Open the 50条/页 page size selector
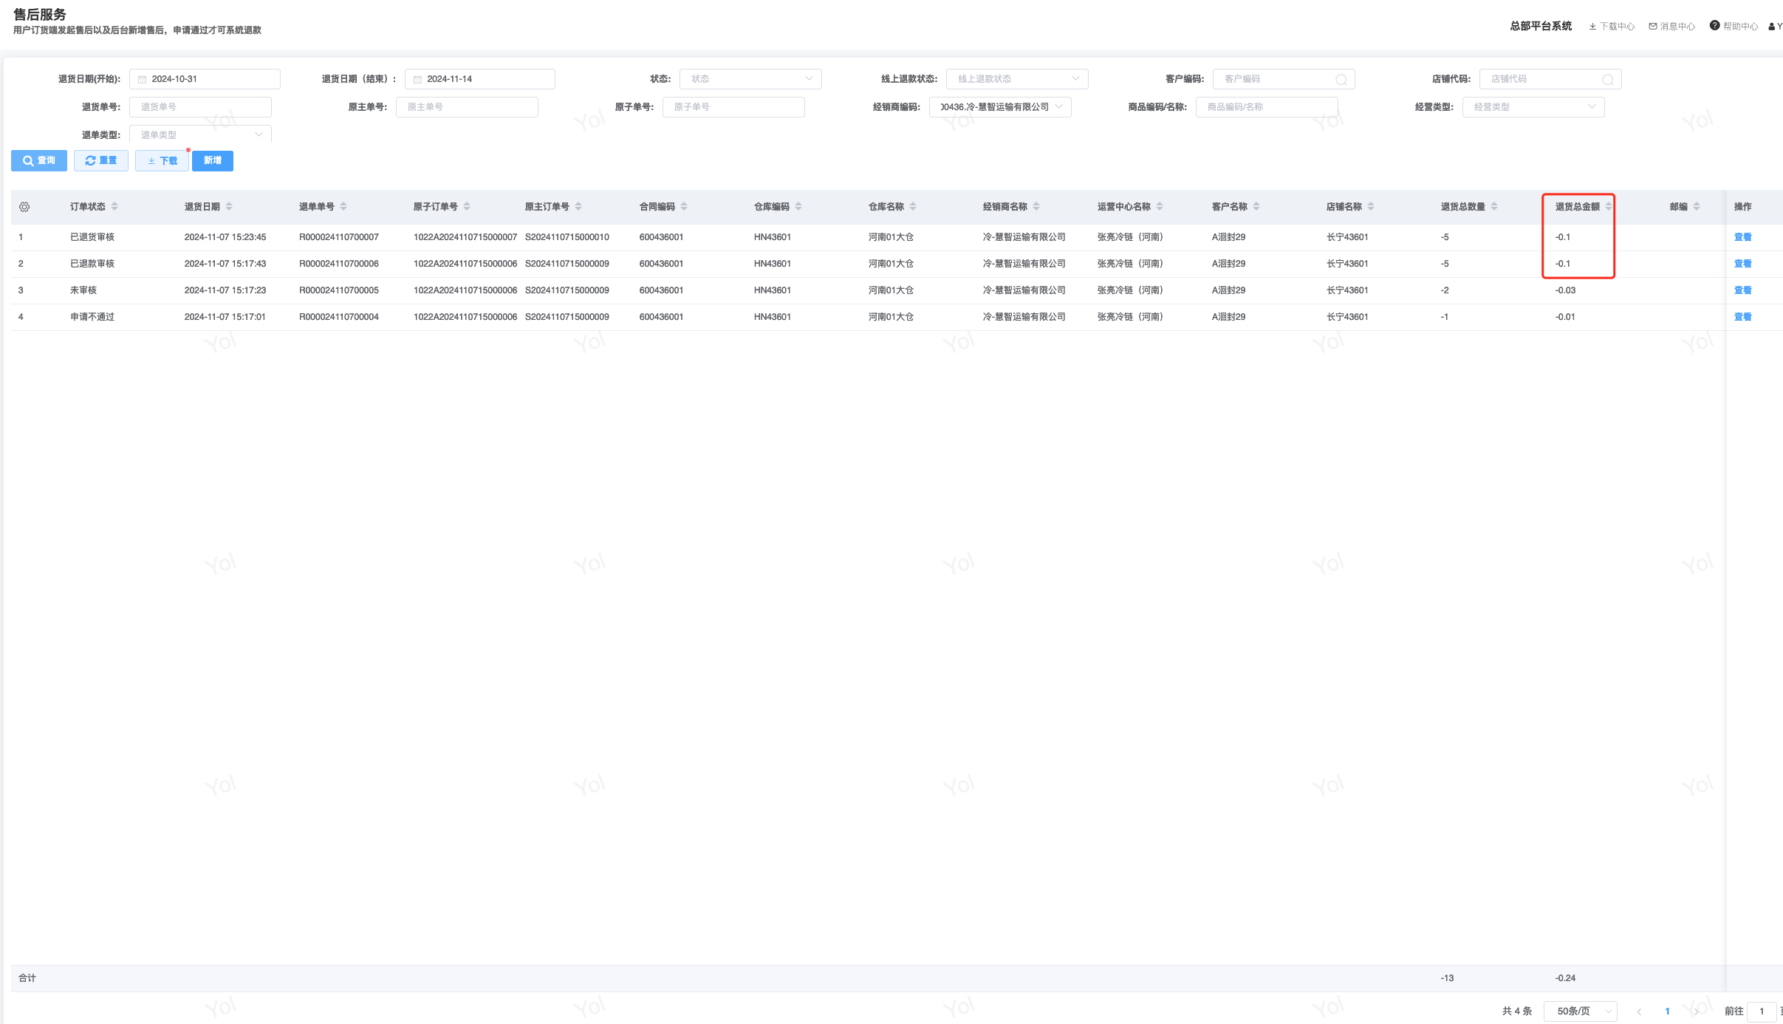Image resolution: width=1783 pixels, height=1024 pixels. click(1580, 1011)
